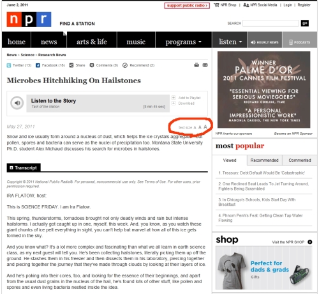Click the Register link
Image resolution: width=319 pixels, height=294 pixels.
304,5
